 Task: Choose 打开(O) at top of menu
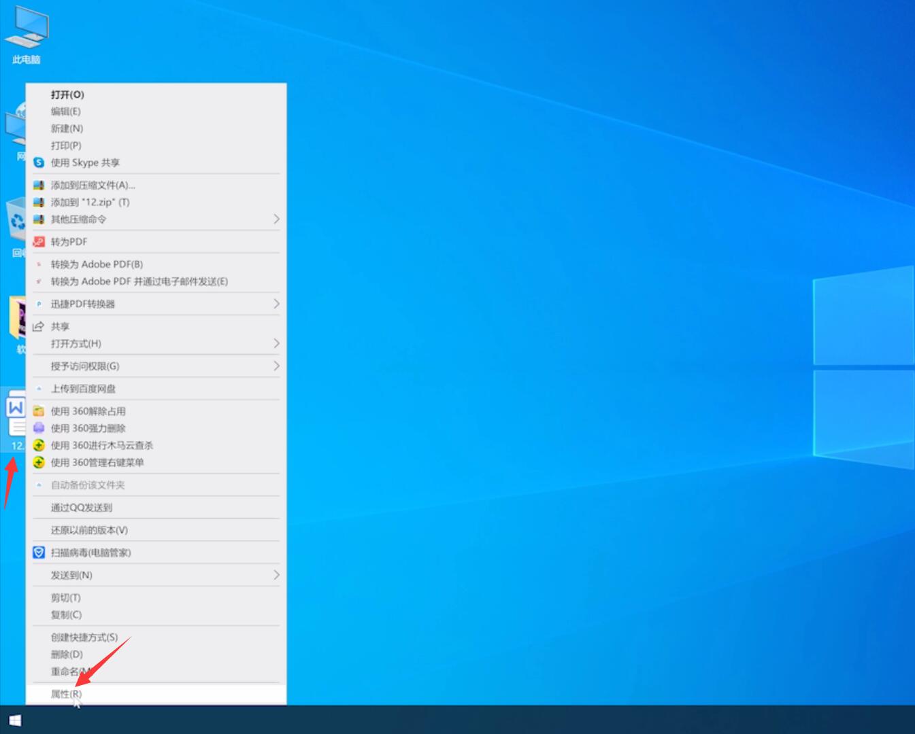(x=67, y=94)
